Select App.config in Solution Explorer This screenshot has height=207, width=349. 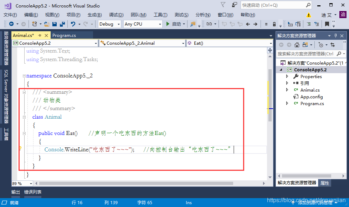coord(311,97)
